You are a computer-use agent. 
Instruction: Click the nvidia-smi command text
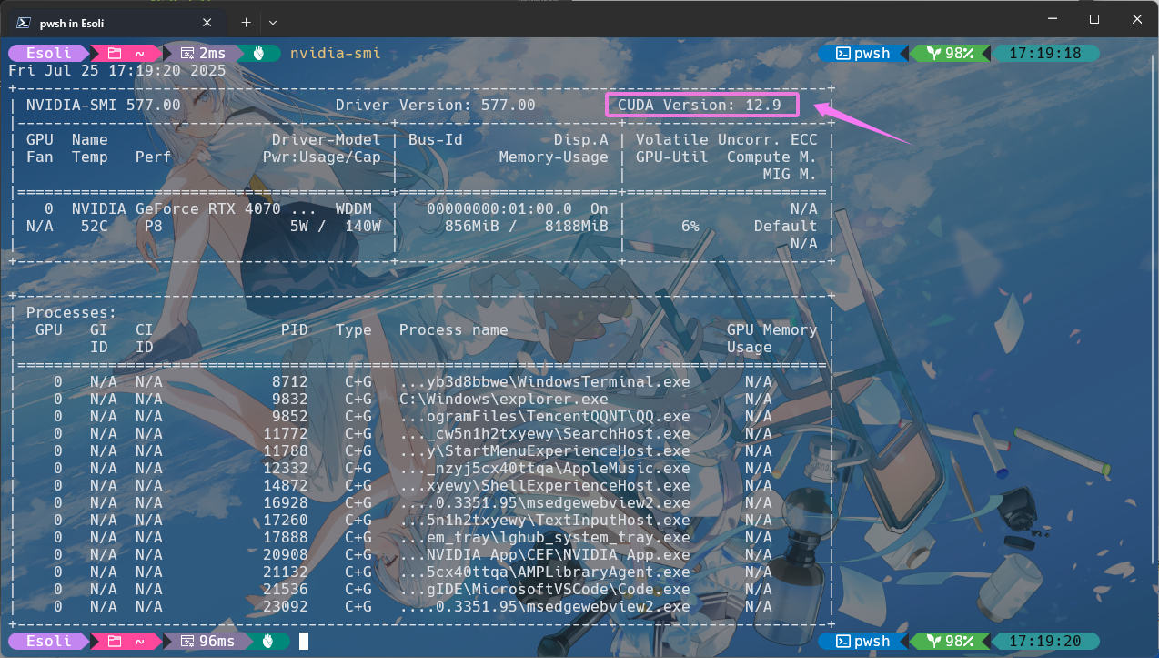point(335,53)
